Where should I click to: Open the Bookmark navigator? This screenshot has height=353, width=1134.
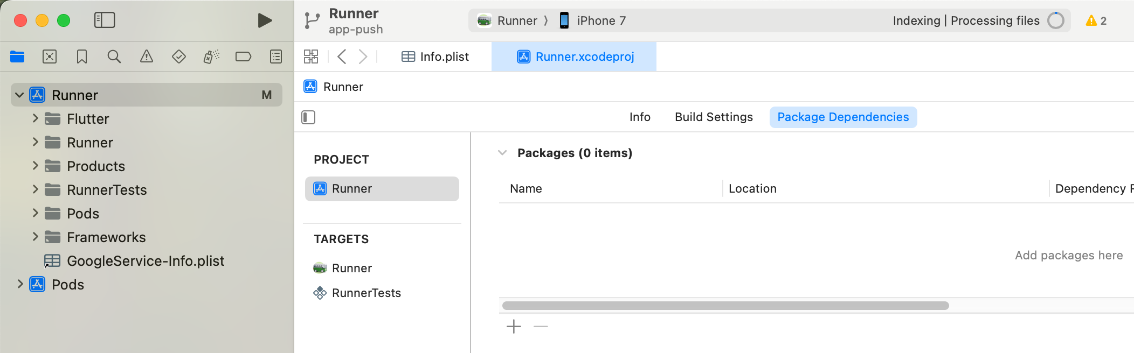(82, 57)
